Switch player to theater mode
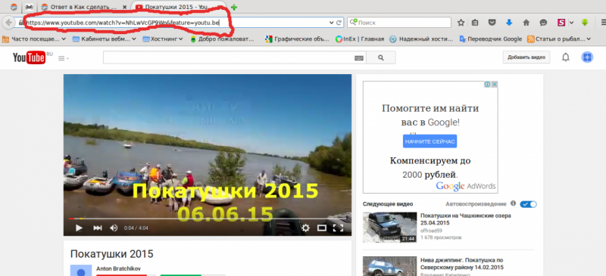This screenshot has width=606, height=276. pyautogui.click(x=322, y=228)
